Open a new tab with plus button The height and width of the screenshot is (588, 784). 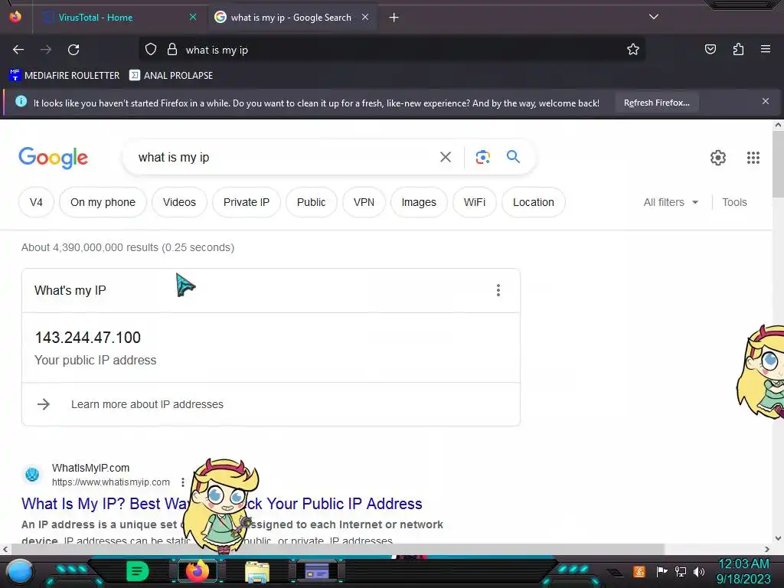[x=394, y=18]
